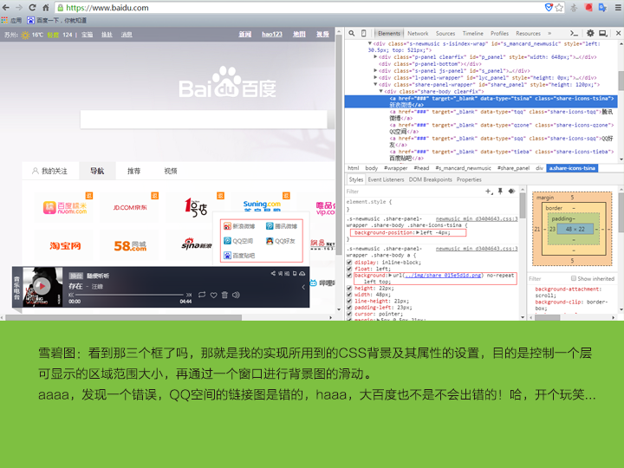Open Chrome's hamburger menu
Viewport: 624px width, 468px height.
click(619, 7)
